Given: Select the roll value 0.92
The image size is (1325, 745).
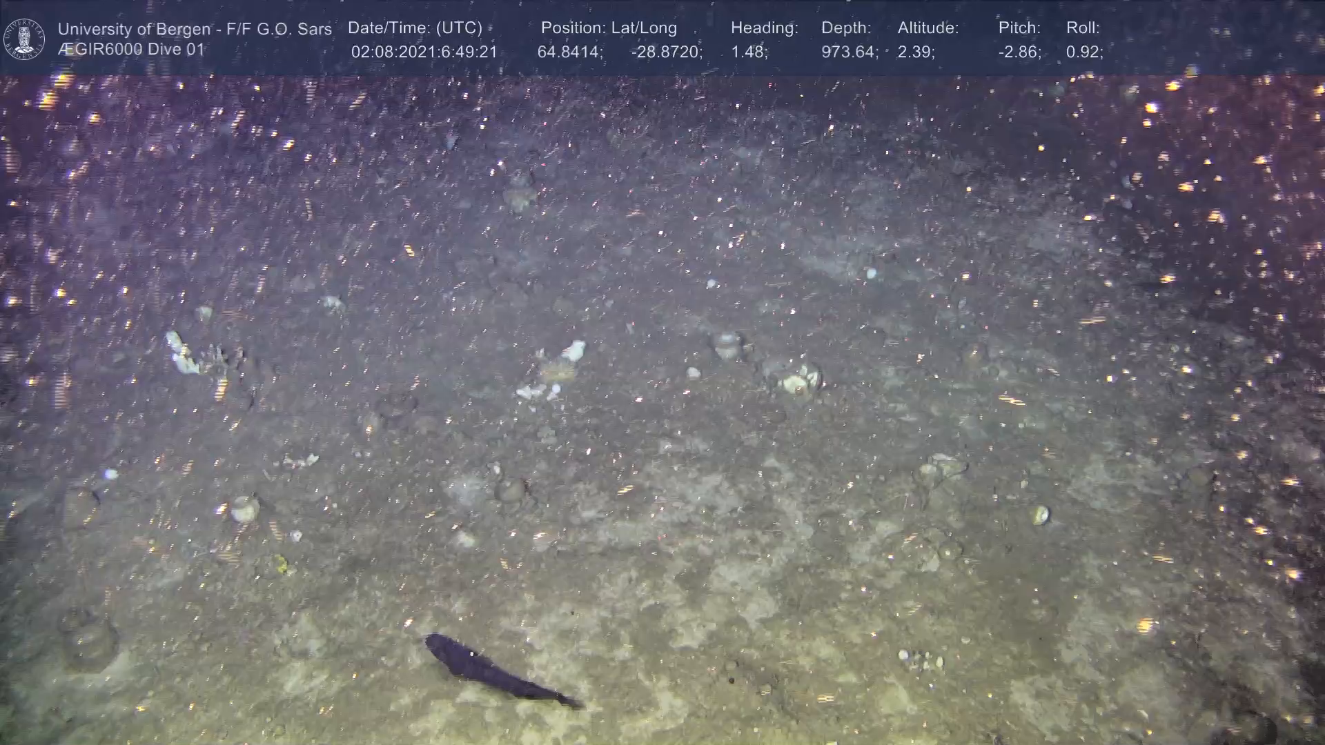Looking at the screenshot, I should pyautogui.click(x=1083, y=52).
